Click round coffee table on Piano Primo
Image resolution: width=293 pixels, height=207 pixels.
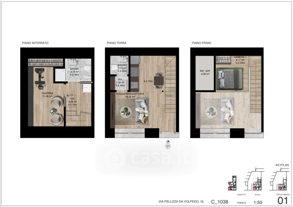[x=211, y=112]
